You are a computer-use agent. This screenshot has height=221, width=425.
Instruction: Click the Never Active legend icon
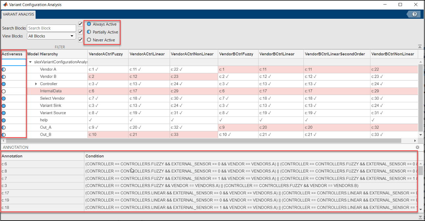(89, 40)
